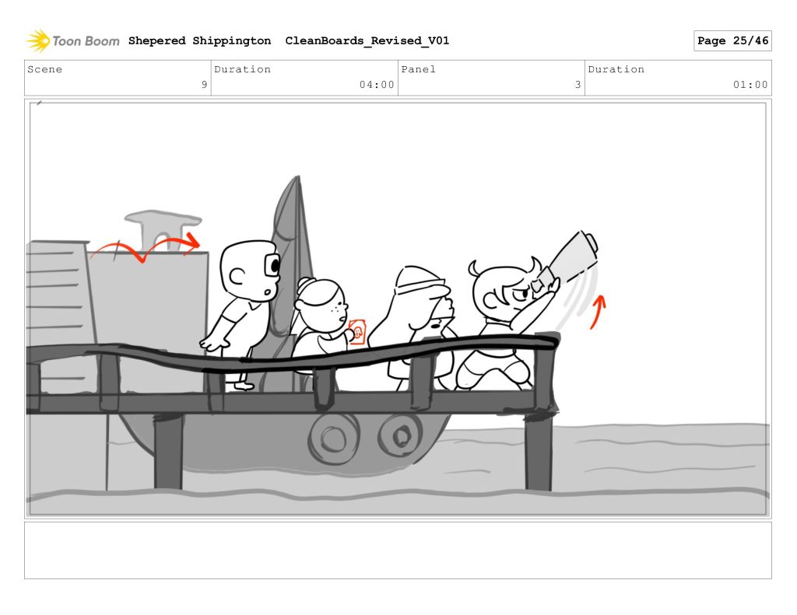The image size is (797, 615).
Task: Click the thick black dock railing
Action: coord(311,358)
